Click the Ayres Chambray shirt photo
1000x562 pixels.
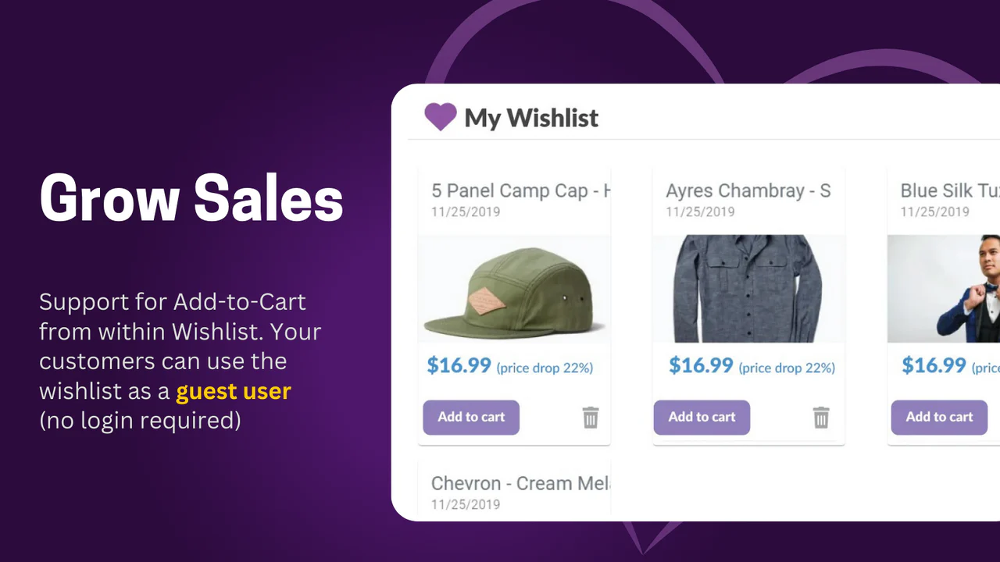[748, 290]
